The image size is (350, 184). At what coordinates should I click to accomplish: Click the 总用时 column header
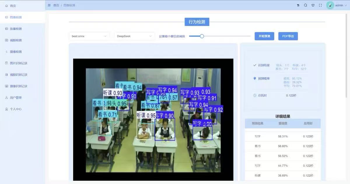(x=308, y=123)
